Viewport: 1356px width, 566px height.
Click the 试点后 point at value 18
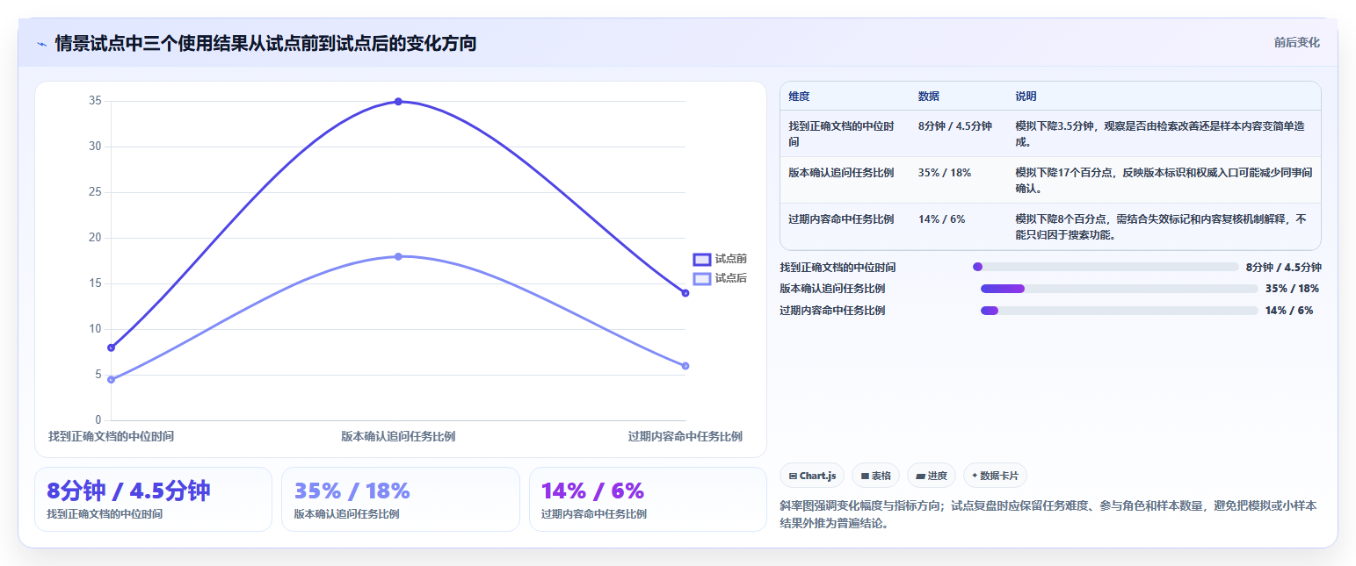[398, 256]
